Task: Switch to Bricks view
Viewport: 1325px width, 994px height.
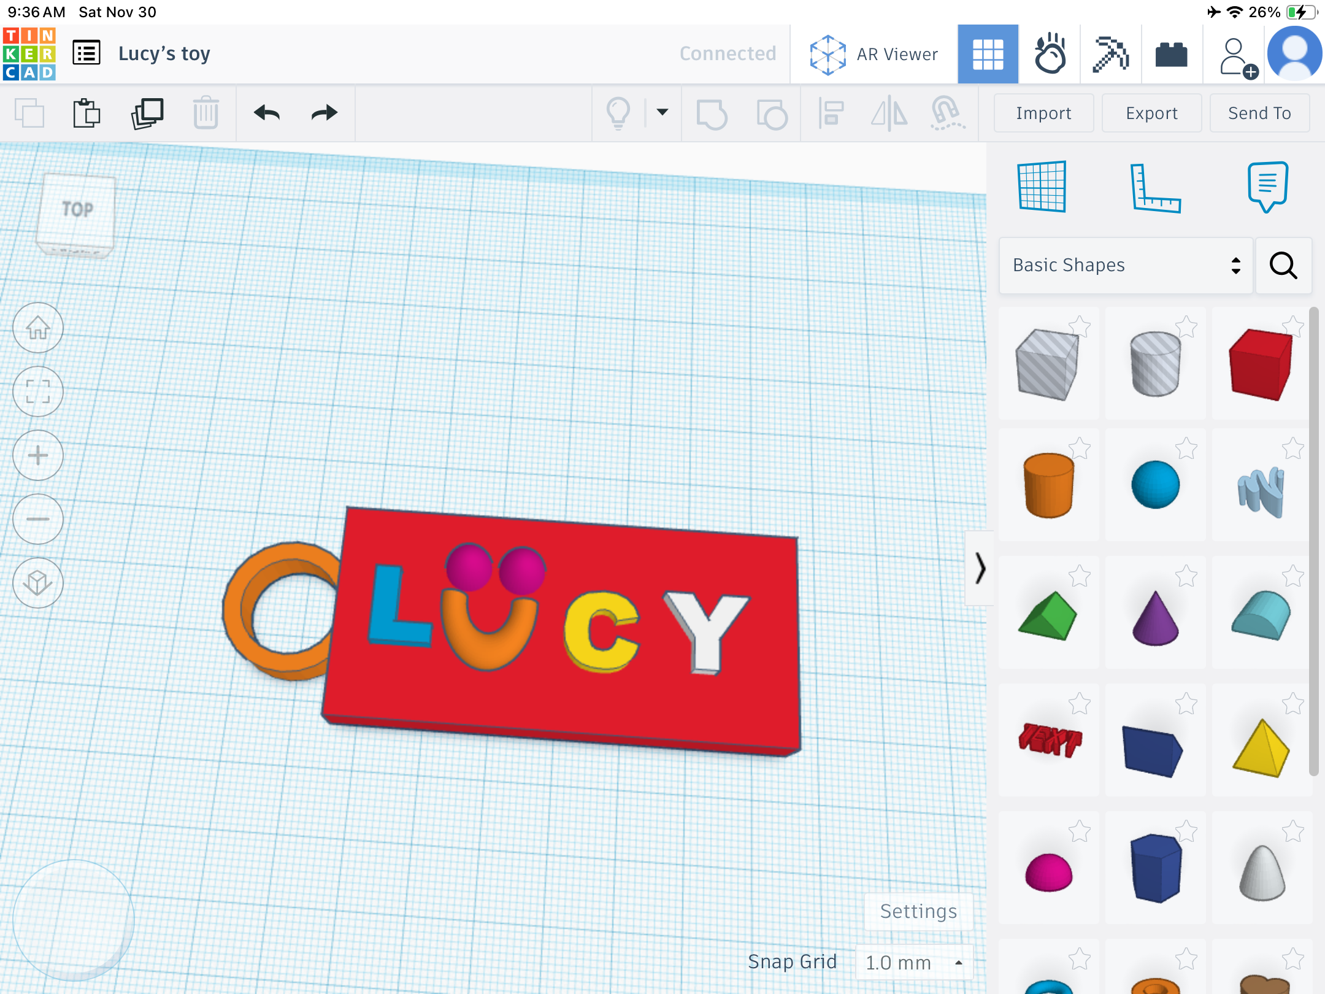Action: tap(1172, 54)
